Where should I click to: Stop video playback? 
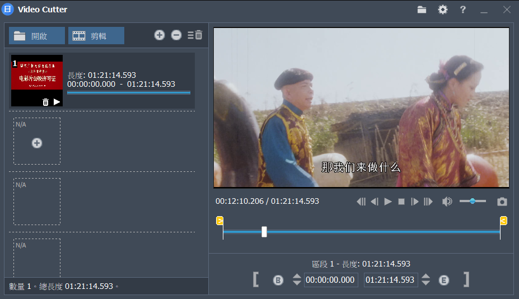(x=401, y=202)
